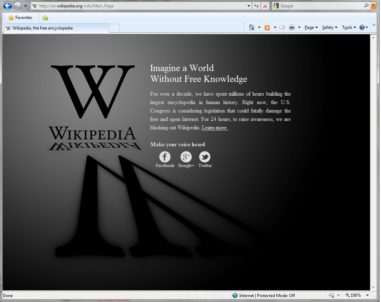Click the large Wikipedia W logo

click(x=93, y=91)
